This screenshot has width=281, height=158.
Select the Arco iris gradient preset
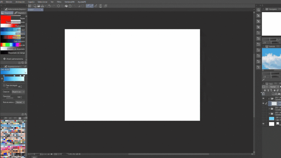pyautogui.click(x=13, y=45)
